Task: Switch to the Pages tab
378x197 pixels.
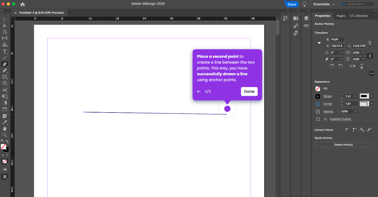Action: click(x=341, y=16)
